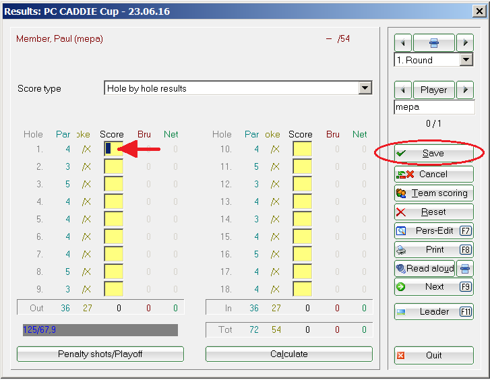Click printer icon beside Read aloud
Screen dimensions: 490x380
tap(465, 268)
